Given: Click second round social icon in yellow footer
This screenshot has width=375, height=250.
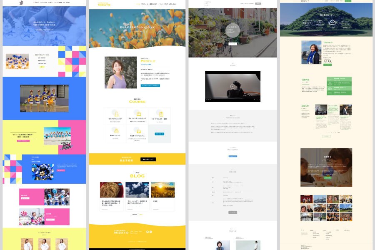Looking at the screenshot, I should [x=151, y=232].
